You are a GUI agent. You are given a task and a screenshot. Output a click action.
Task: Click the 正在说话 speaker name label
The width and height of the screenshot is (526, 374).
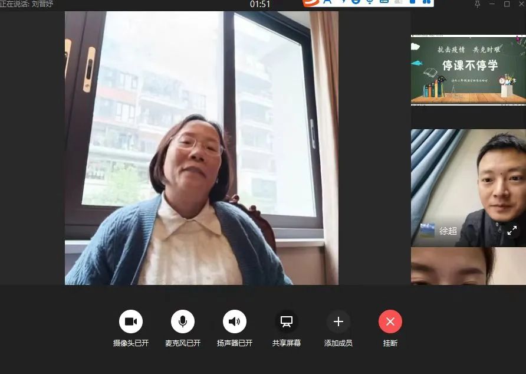(27, 4)
